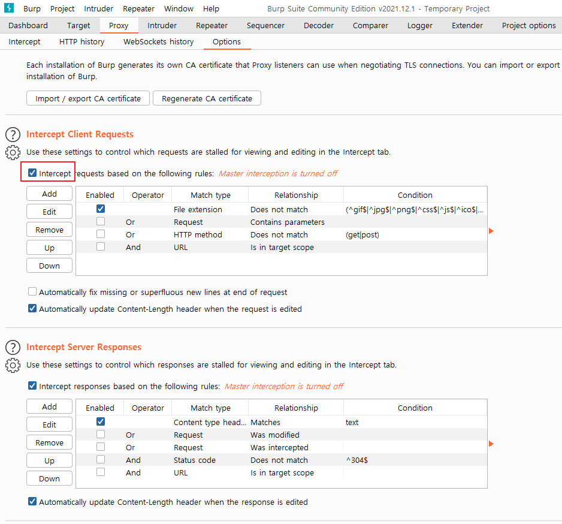Image resolution: width=562 pixels, height=524 pixels.
Task: Edit the selected client request rule
Action: click(x=50, y=212)
